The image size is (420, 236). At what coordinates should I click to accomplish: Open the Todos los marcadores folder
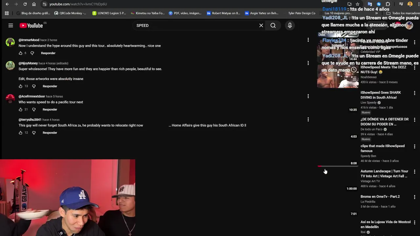[x=403, y=13]
